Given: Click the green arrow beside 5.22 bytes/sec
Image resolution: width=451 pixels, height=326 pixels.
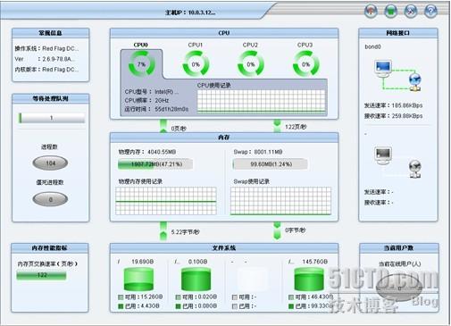Looking at the screenshot, I should point(163,230).
